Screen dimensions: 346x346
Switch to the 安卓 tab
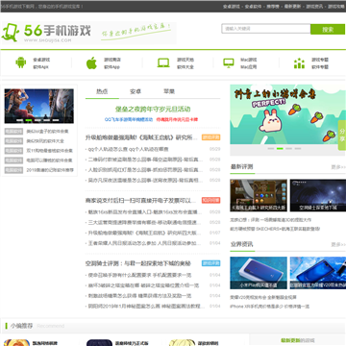(x=136, y=91)
